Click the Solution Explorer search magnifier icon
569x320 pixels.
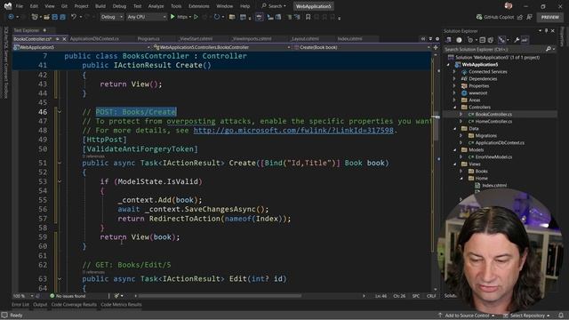coord(549,49)
